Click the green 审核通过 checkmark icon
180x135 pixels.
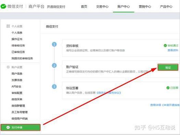tap(165, 46)
